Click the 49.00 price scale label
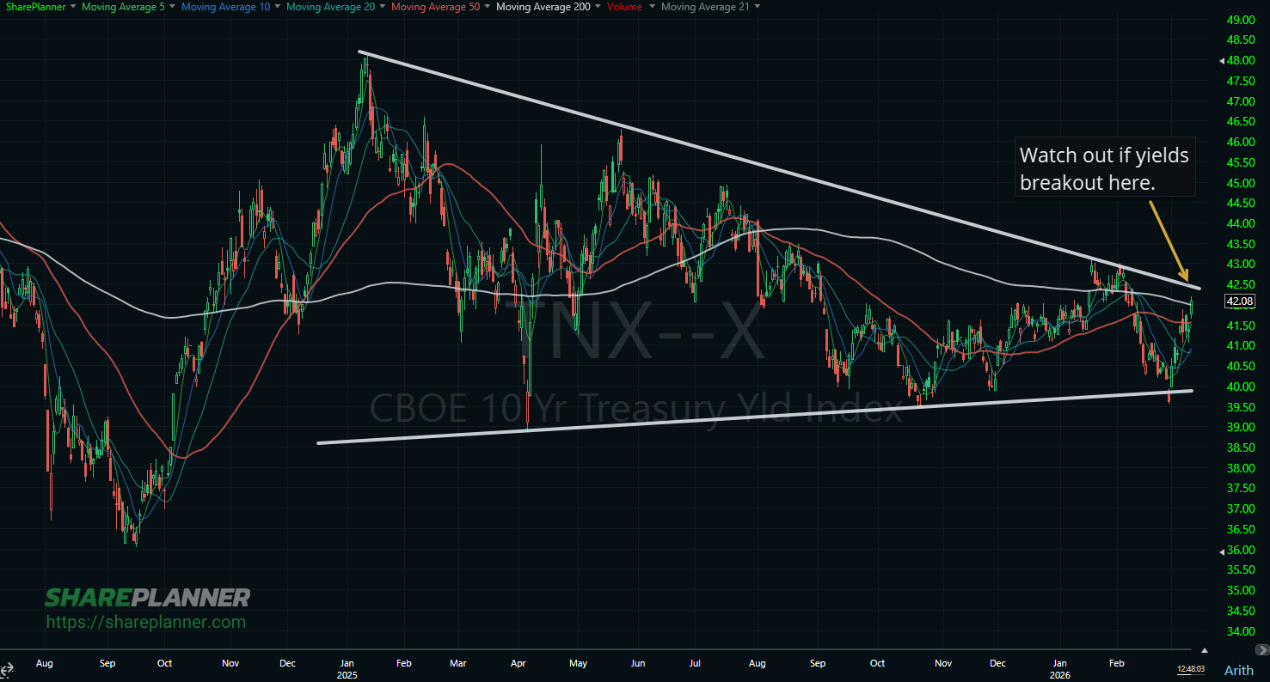 [x=1242, y=20]
